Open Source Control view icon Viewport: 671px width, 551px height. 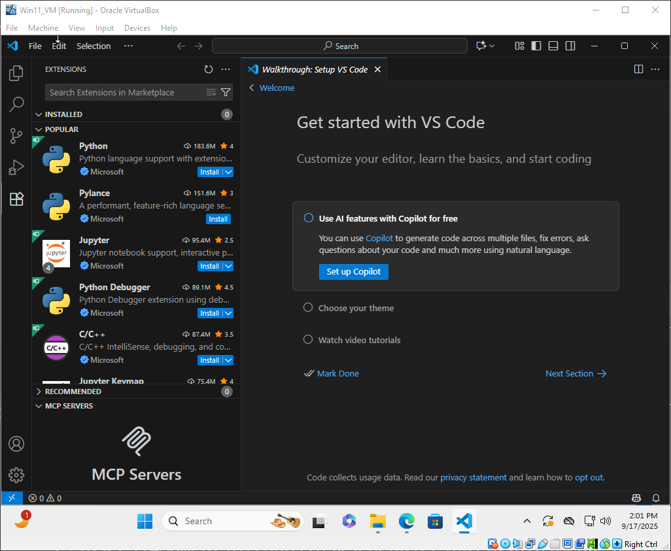click(x=16, y=136)
